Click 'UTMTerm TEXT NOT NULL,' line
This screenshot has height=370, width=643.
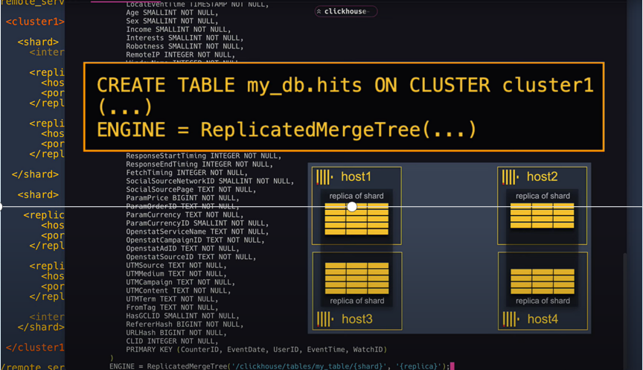tap(172, 299)
